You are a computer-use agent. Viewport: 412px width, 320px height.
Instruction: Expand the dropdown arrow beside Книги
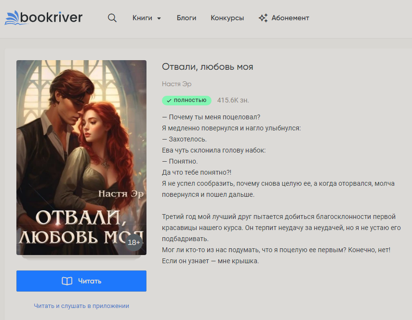click(x=159, y=19)
